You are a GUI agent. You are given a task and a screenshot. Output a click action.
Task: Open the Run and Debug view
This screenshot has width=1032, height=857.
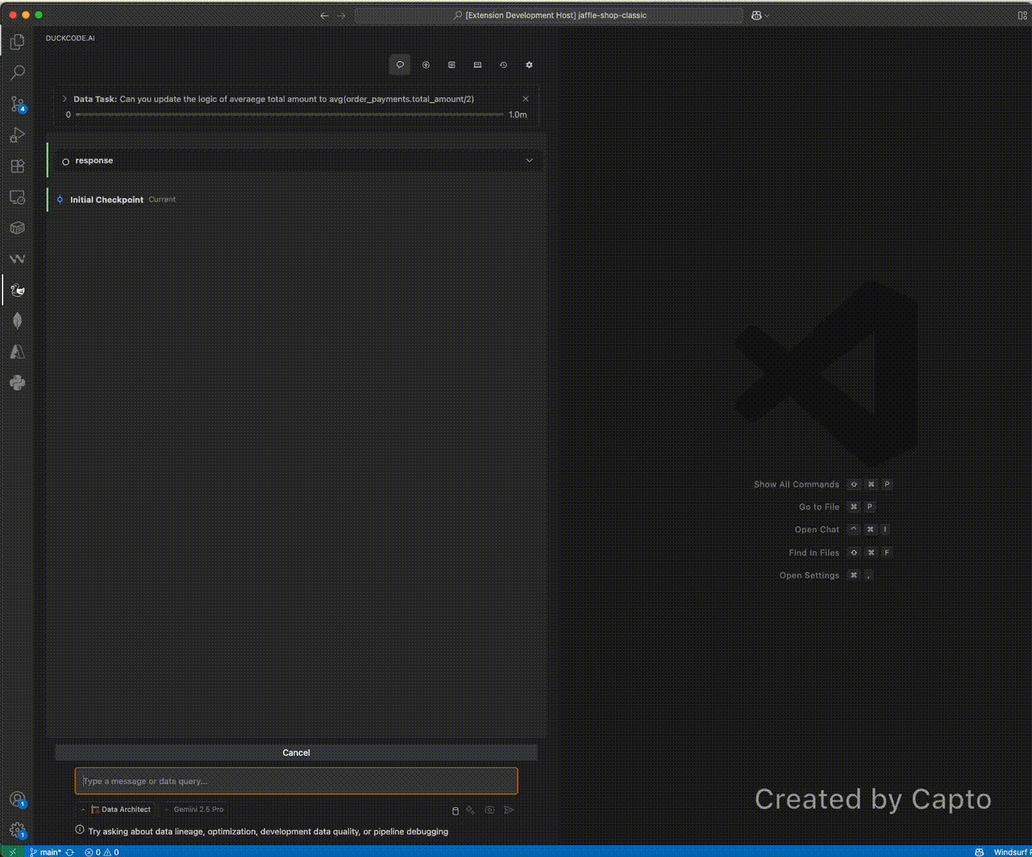[17, 135]
